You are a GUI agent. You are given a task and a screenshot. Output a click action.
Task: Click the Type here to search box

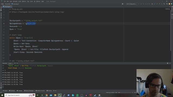(20, 95)
